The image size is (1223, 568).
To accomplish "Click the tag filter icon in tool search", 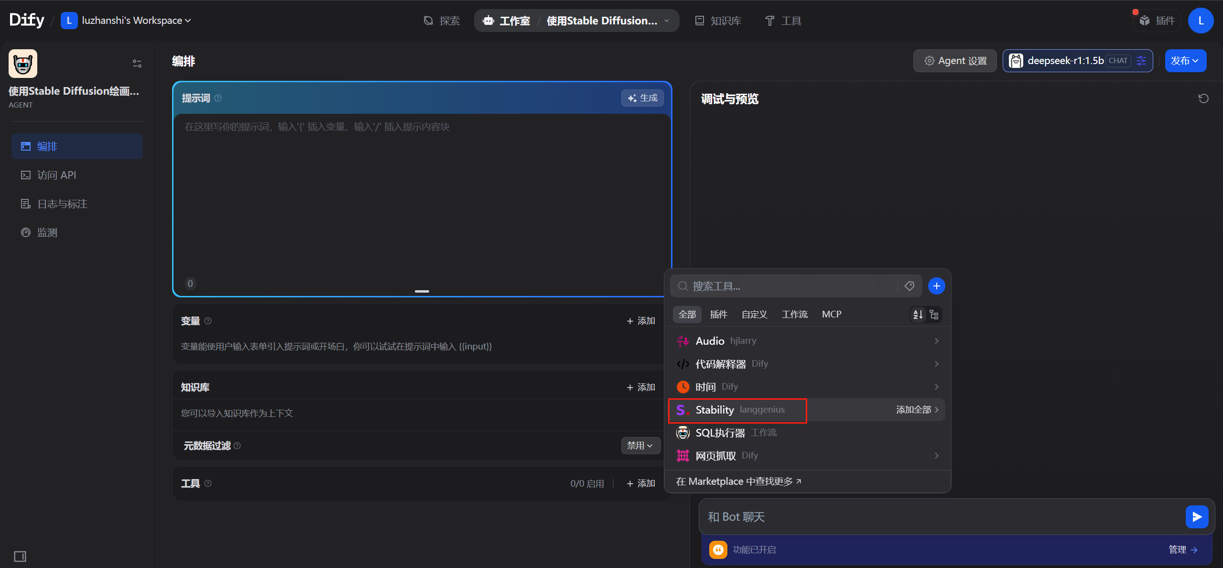I will tap(909, 286).
